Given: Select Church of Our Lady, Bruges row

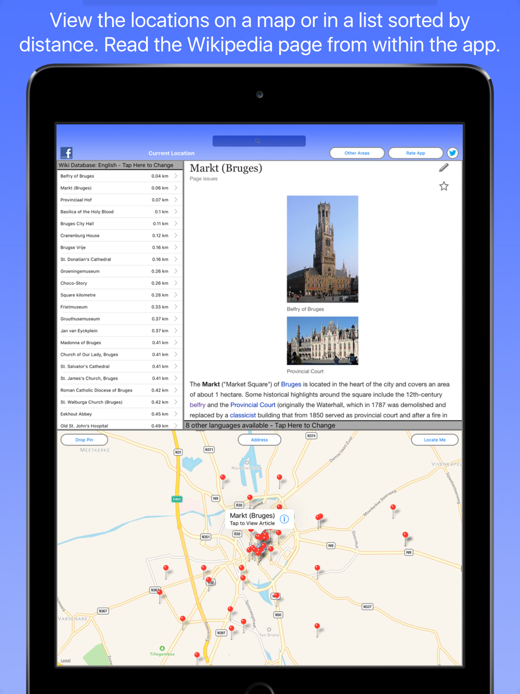Looking at the screenshot, I should click(120, 355).
